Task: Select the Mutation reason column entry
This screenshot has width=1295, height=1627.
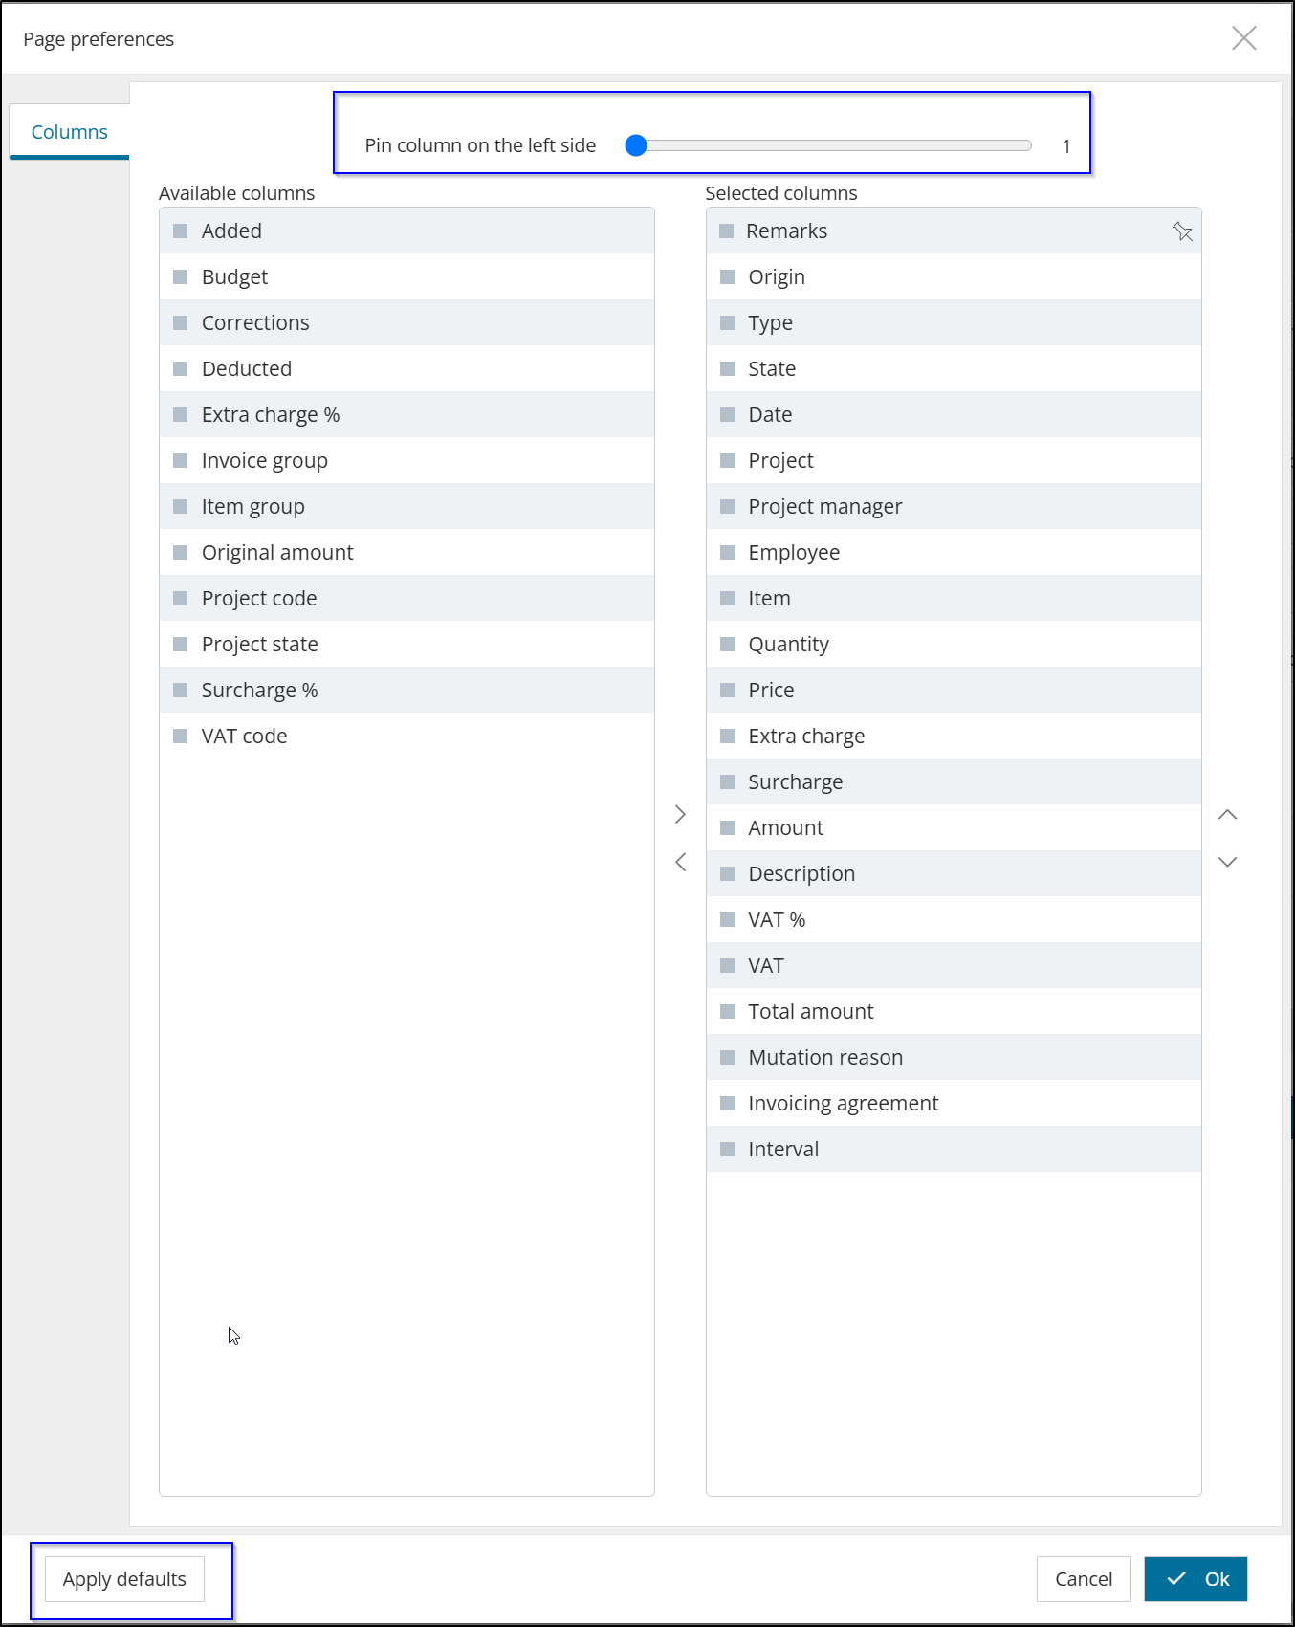Action: pyautogui.click(x=954, y=1057)
